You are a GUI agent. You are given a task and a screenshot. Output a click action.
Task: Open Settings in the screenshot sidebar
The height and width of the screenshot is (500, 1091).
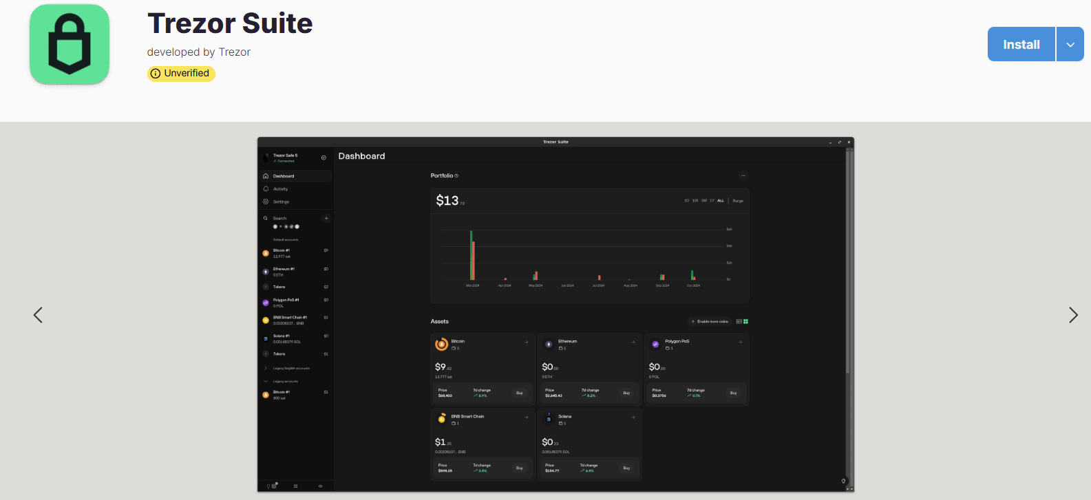coord(296,202)
